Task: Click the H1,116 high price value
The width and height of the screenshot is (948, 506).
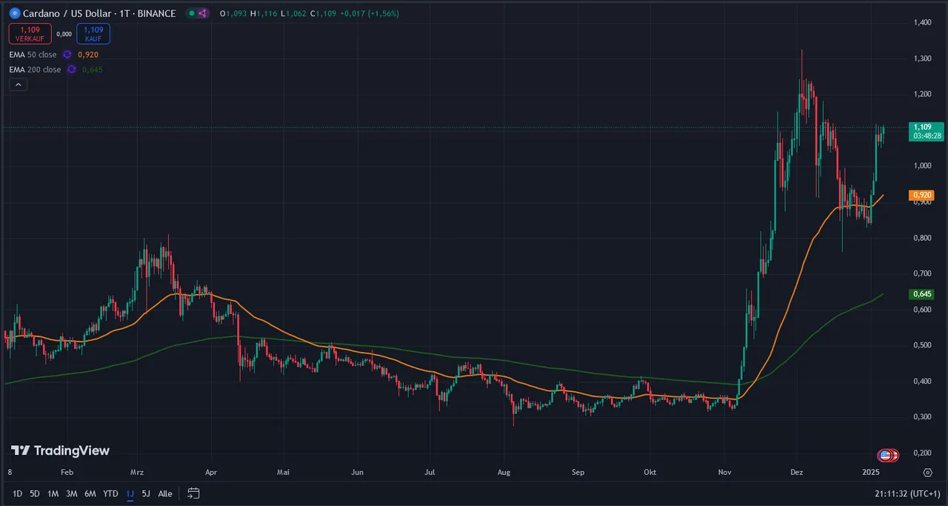Action: click(x=264, y=13)
